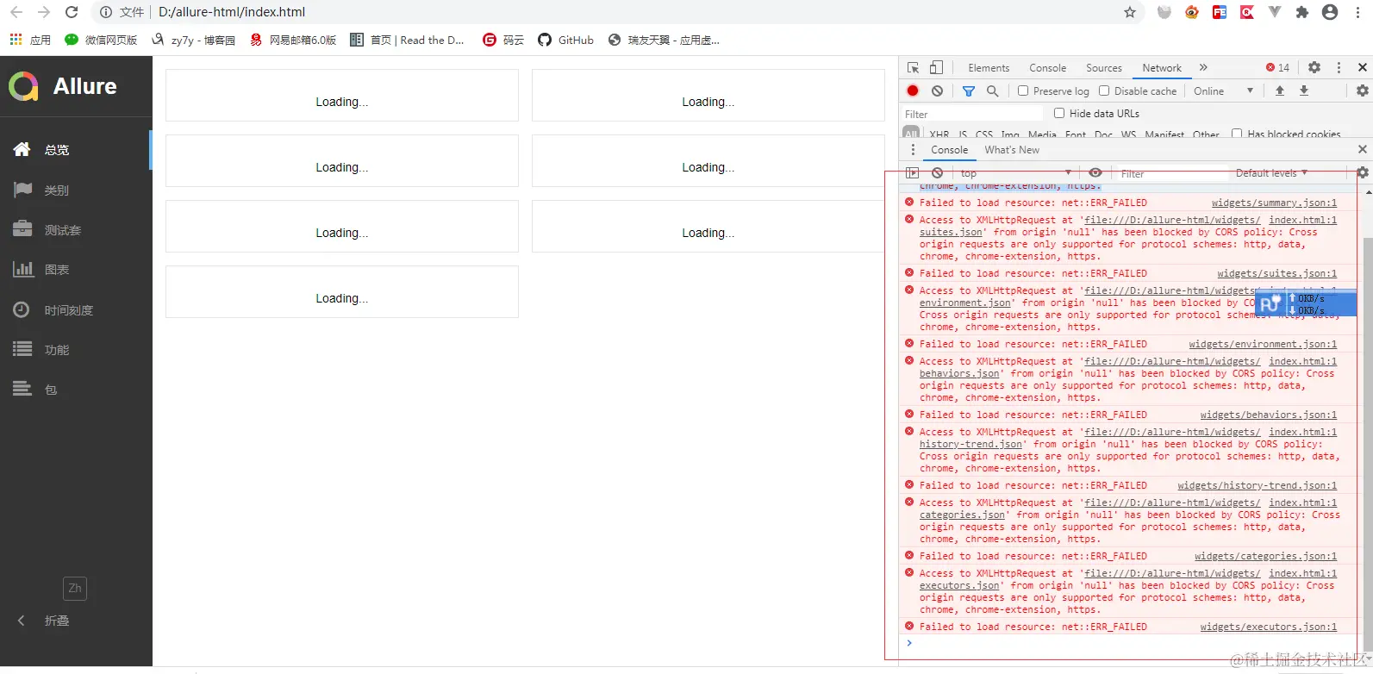The image size is (1373, 674).
Task: Toggle the network filter funnel icon
Action: point(969,90)
